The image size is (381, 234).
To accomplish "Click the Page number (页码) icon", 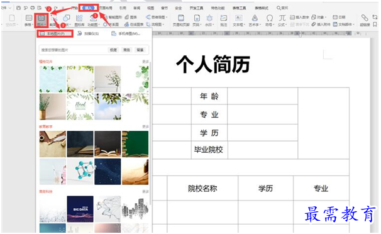I will pyautogui.click(x=197, y=18).
